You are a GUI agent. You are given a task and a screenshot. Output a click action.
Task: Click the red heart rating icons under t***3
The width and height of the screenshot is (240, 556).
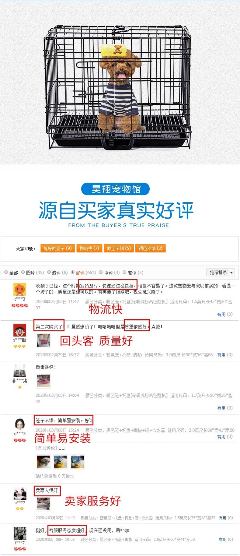(x=20, y=305)
